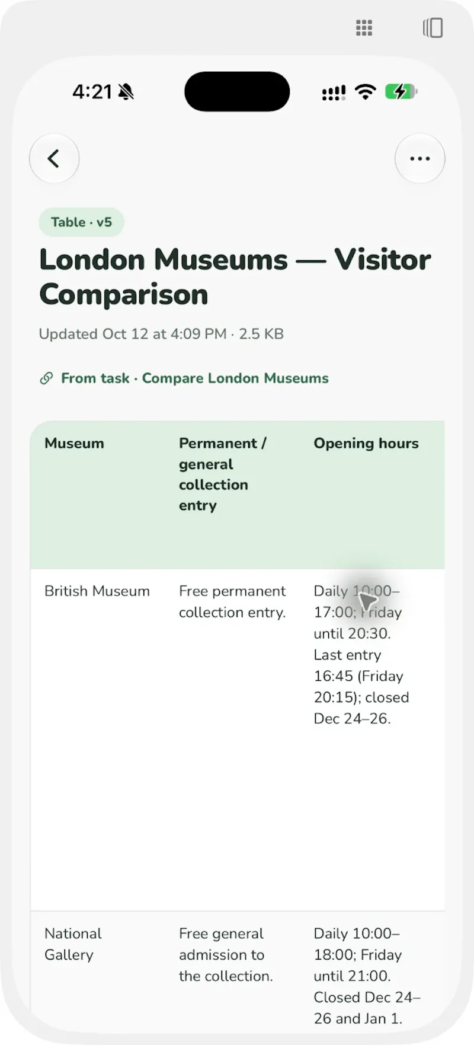This screenshot has height=1045, width=474.
Task: Select the Museum column header
Action: coord(74,444)
